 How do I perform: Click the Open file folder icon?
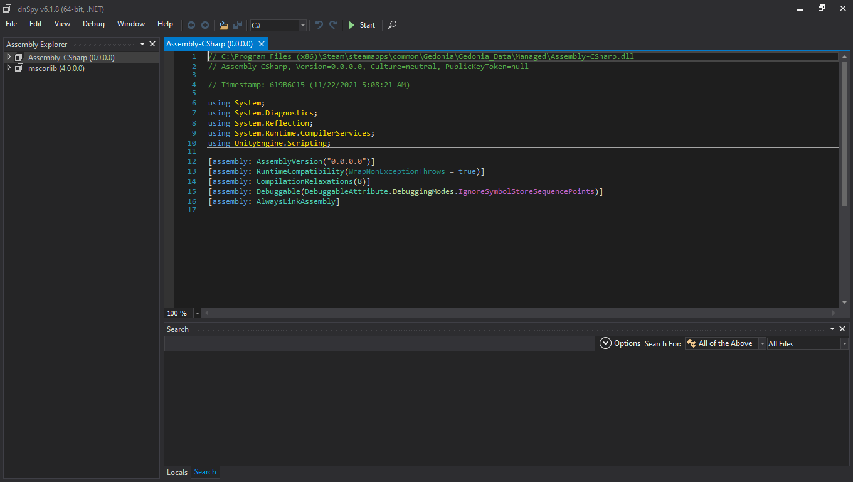coord(223,25)
